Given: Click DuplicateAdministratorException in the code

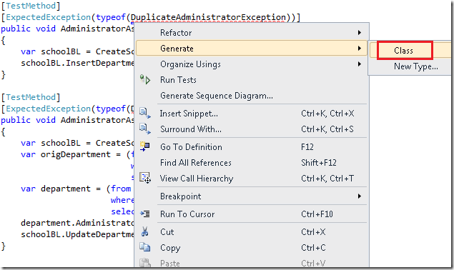Looking at the screenshot, I should click(x=208, y=17).
